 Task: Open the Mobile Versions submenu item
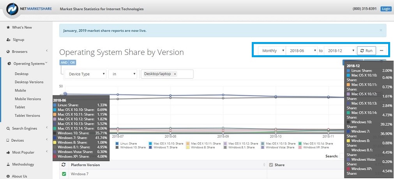(x=28, y=99)
